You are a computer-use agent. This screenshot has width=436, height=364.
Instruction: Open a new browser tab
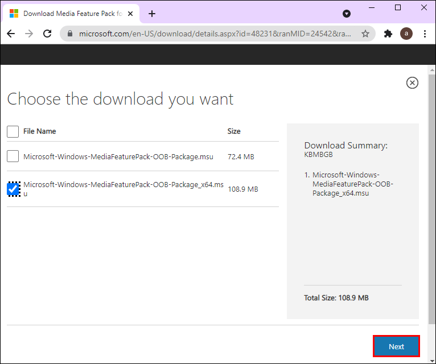pyautogui.click(x=152, y=14)
